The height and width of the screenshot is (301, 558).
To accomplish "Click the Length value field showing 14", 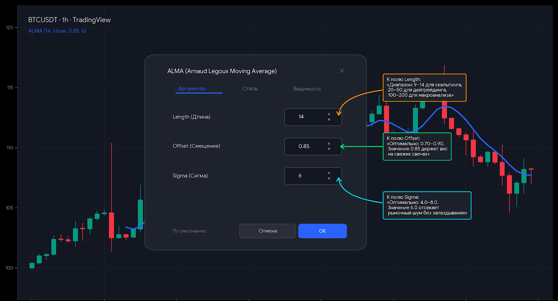I will pyautogui.click(x=313, y=117).
